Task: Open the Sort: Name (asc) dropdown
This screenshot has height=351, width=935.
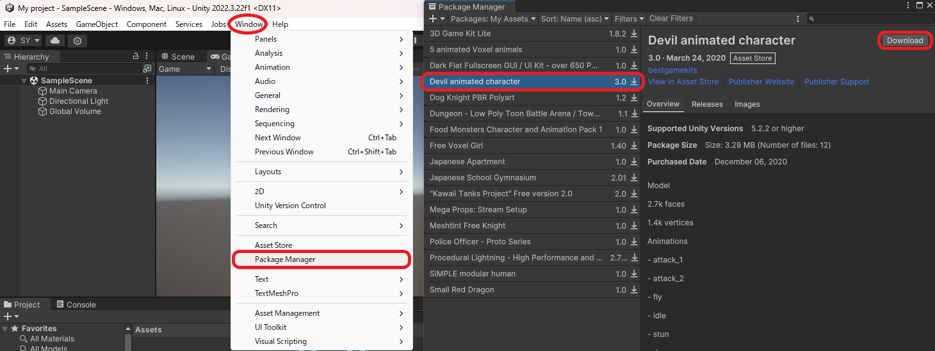Action: (574, 19)
